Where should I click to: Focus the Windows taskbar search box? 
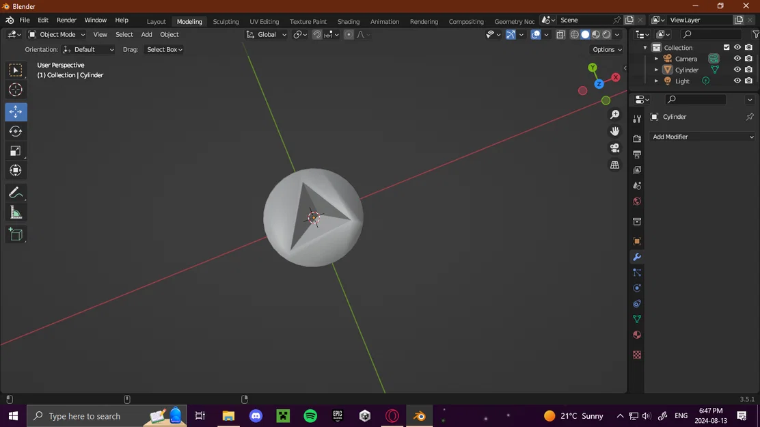tap(85, 416)
